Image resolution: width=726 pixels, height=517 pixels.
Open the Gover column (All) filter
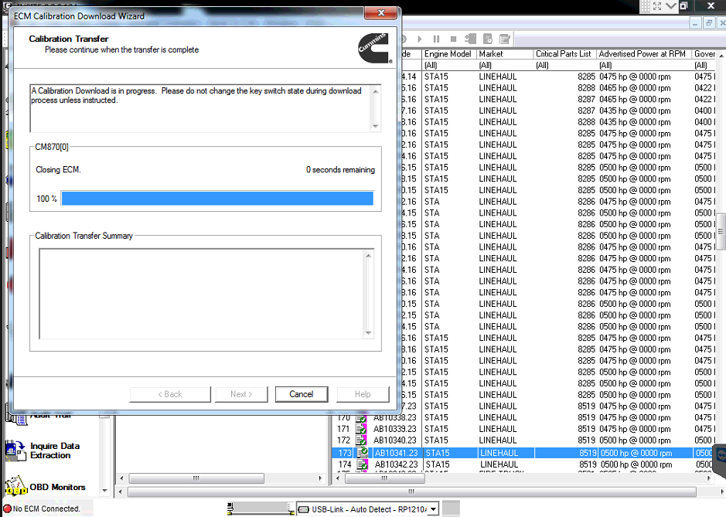[704, 65]
